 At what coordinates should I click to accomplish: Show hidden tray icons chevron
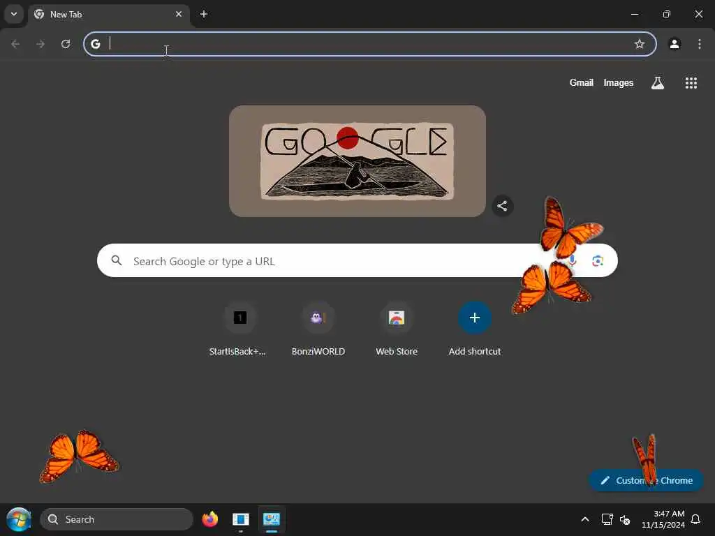pos(585,519)
